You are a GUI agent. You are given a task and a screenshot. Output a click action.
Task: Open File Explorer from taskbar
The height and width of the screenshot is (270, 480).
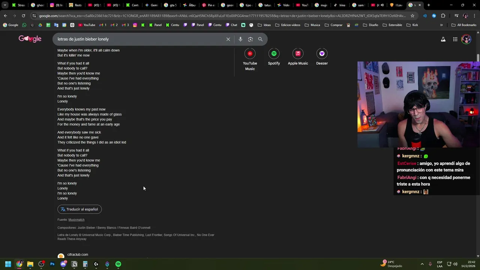(30, 264)
